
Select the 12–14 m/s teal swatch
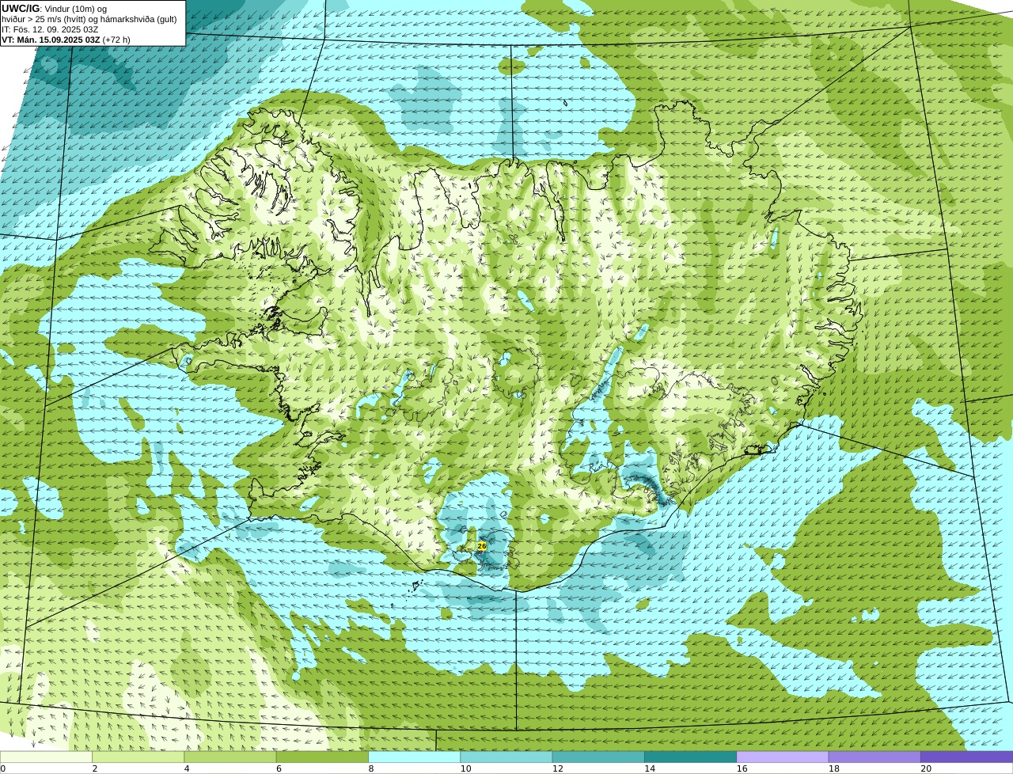(598, 757)
